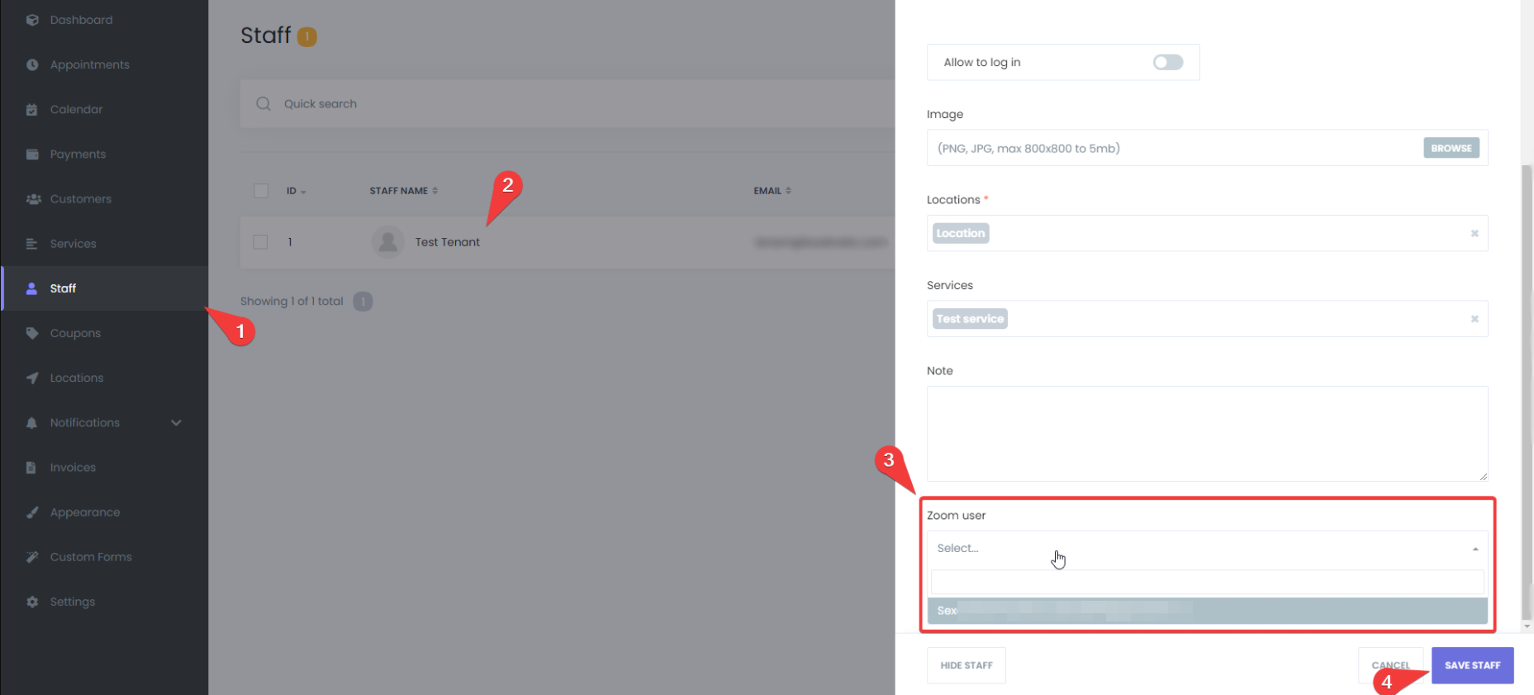This screenshot has width=1534, height=695.
Task: Click the Dashboard icon in sidebar
Action: tap(32, 20)
